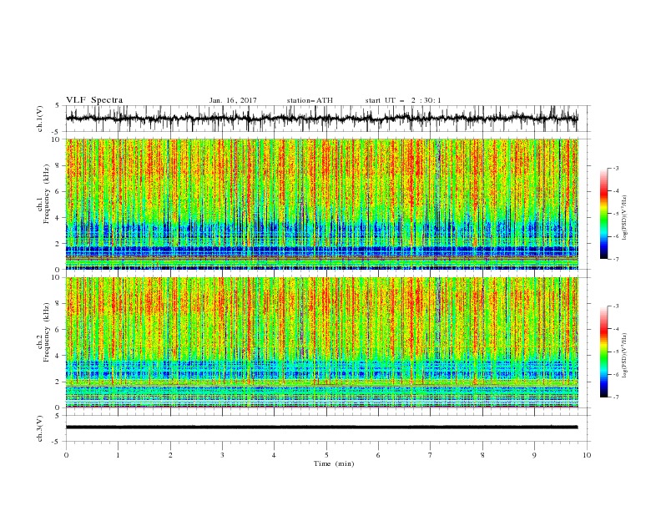Click inside the ch.1 spectrogram panel
The height and width of the screenshot is (511, 661).
click(x=321, y=204)
